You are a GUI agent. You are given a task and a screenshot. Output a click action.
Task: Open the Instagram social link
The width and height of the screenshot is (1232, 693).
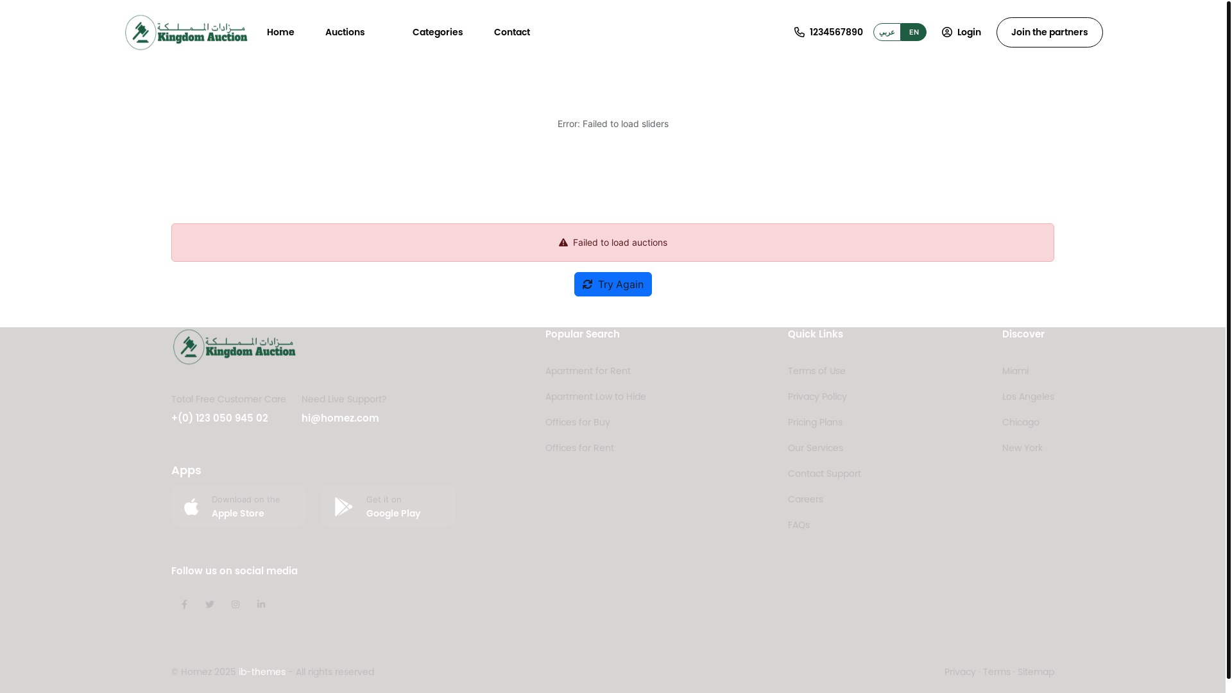coord(235,604)
